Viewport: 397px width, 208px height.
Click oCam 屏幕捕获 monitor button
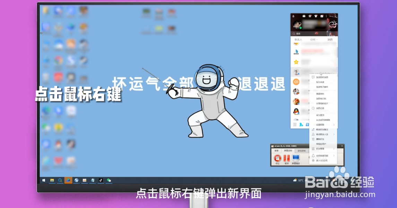click(x=296, y=159)
